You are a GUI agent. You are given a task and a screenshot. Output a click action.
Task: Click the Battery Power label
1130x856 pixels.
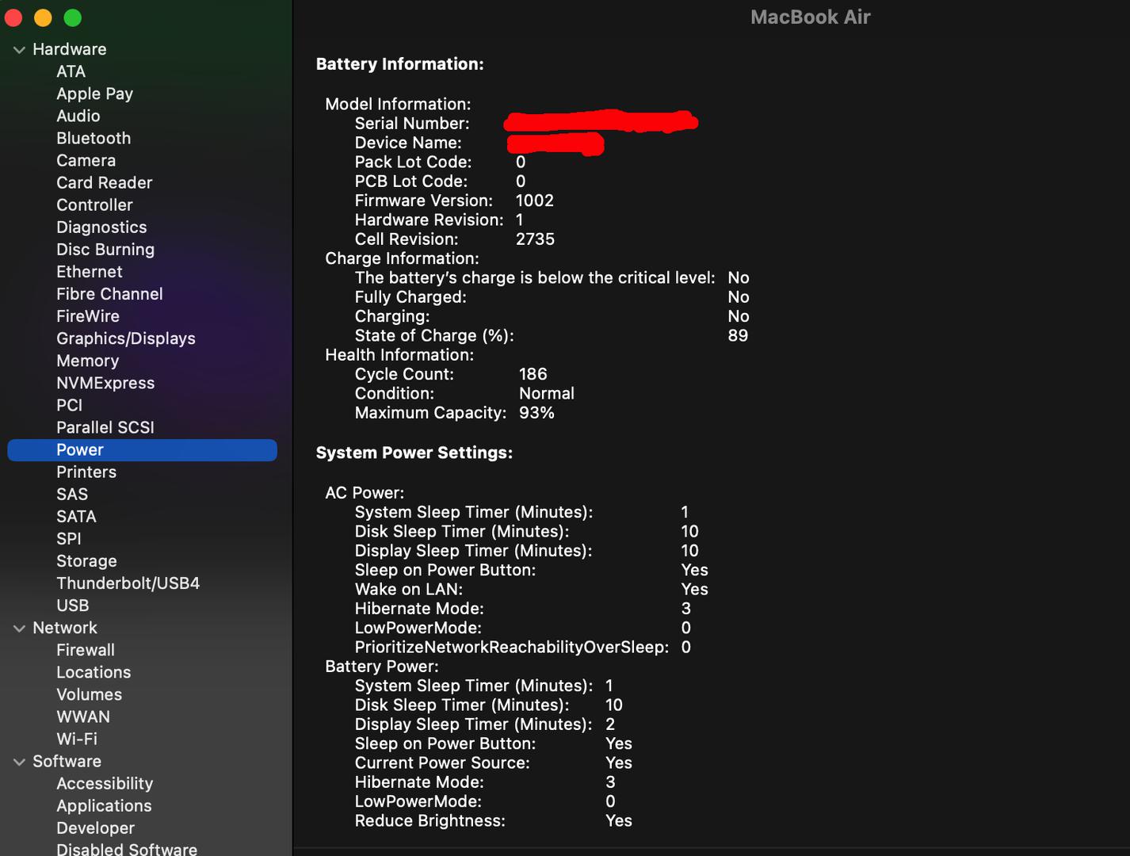382,667
